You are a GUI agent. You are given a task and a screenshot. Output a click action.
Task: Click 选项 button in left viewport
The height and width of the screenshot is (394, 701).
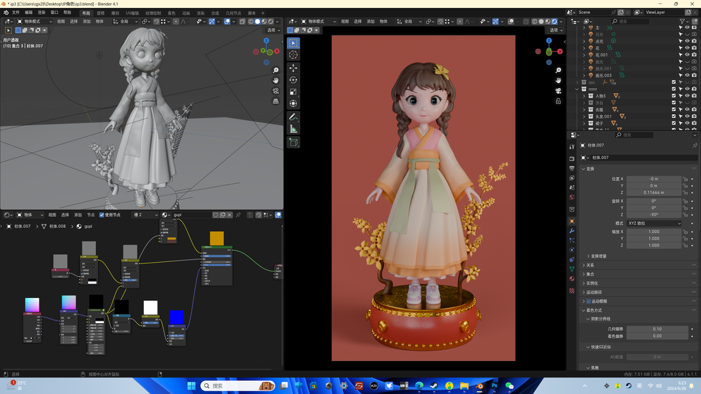pos(273,30)
